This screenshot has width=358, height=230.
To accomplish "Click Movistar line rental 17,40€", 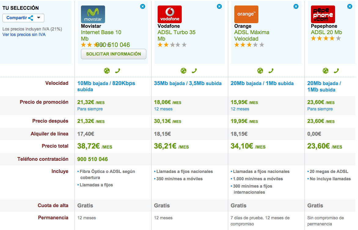I will pyautogui.click(x=86, y=134).
